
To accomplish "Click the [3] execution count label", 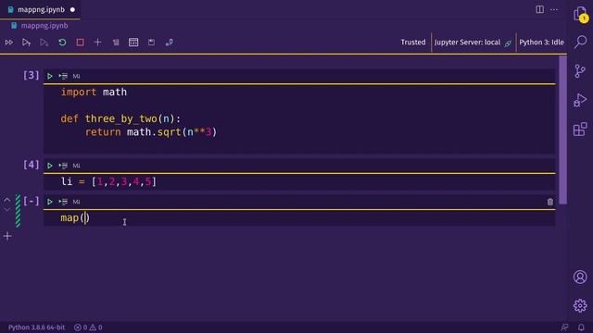I will click(x=31, y=76).
